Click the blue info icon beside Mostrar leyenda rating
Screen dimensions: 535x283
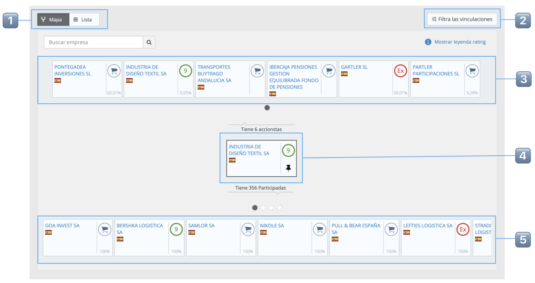tap(428, 42)
